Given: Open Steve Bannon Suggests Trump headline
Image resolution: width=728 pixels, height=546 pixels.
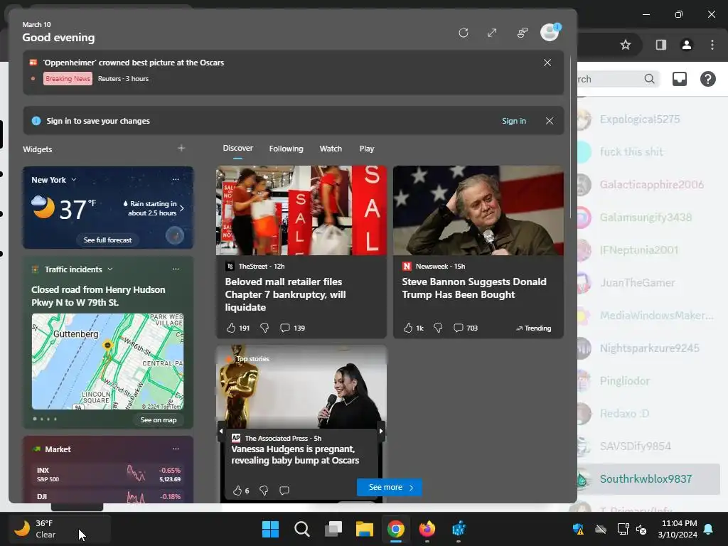Looking at the screenshot, I should click(x=474, y=288).
